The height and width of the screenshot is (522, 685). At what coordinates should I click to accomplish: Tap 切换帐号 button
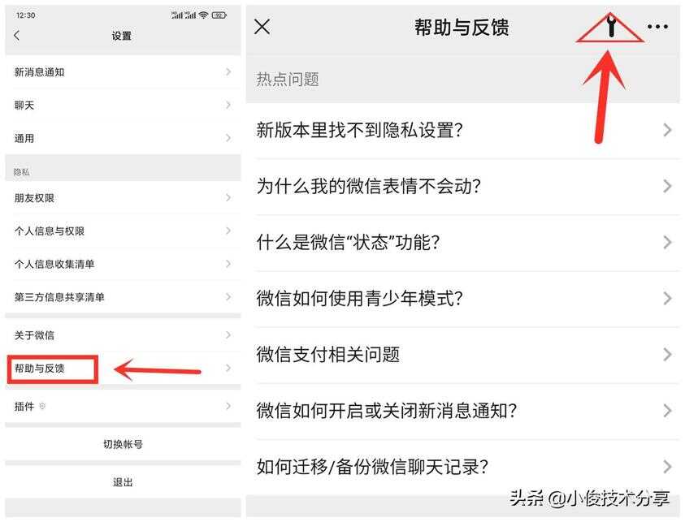pyautogui.click(x=123, y=444)
